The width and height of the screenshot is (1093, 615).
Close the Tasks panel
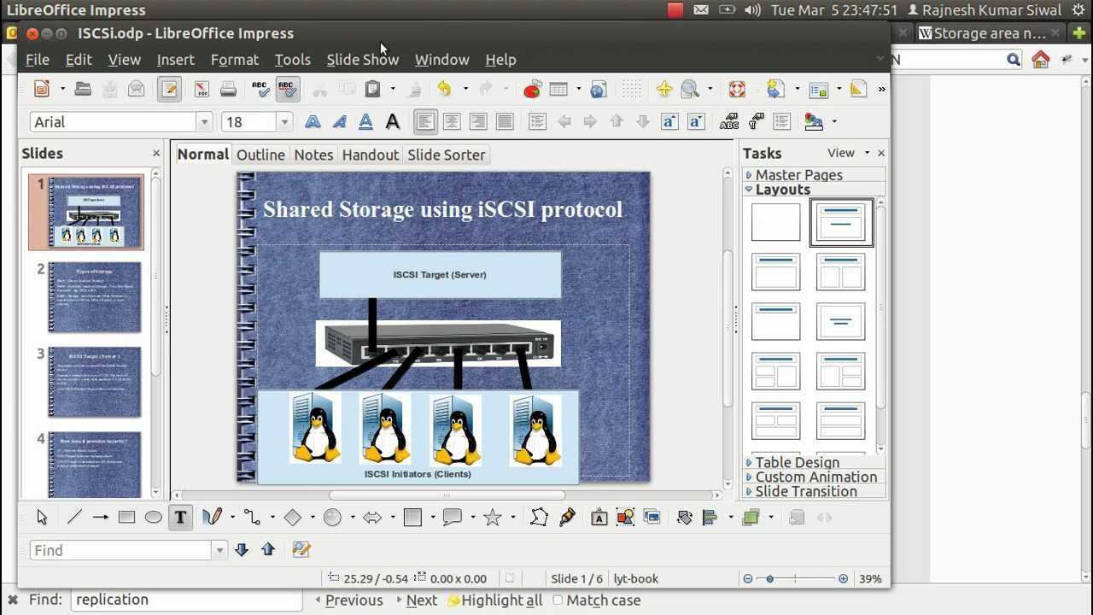pyautogui.click(x=881, y=153)
